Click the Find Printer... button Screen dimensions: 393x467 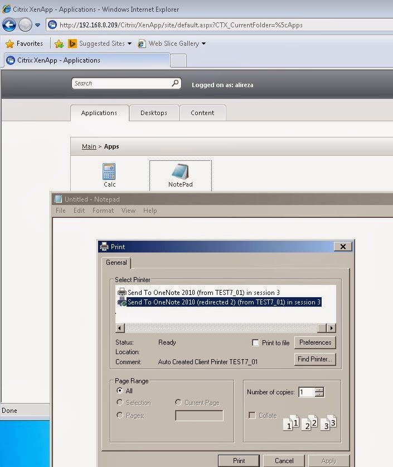point(315,359)
